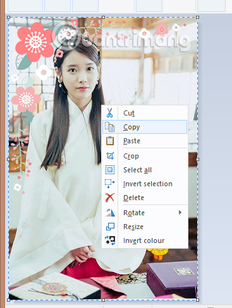Select Crop in the context menu
The width and height of the screenshot is (232, 308).
(x=145, y=156)
